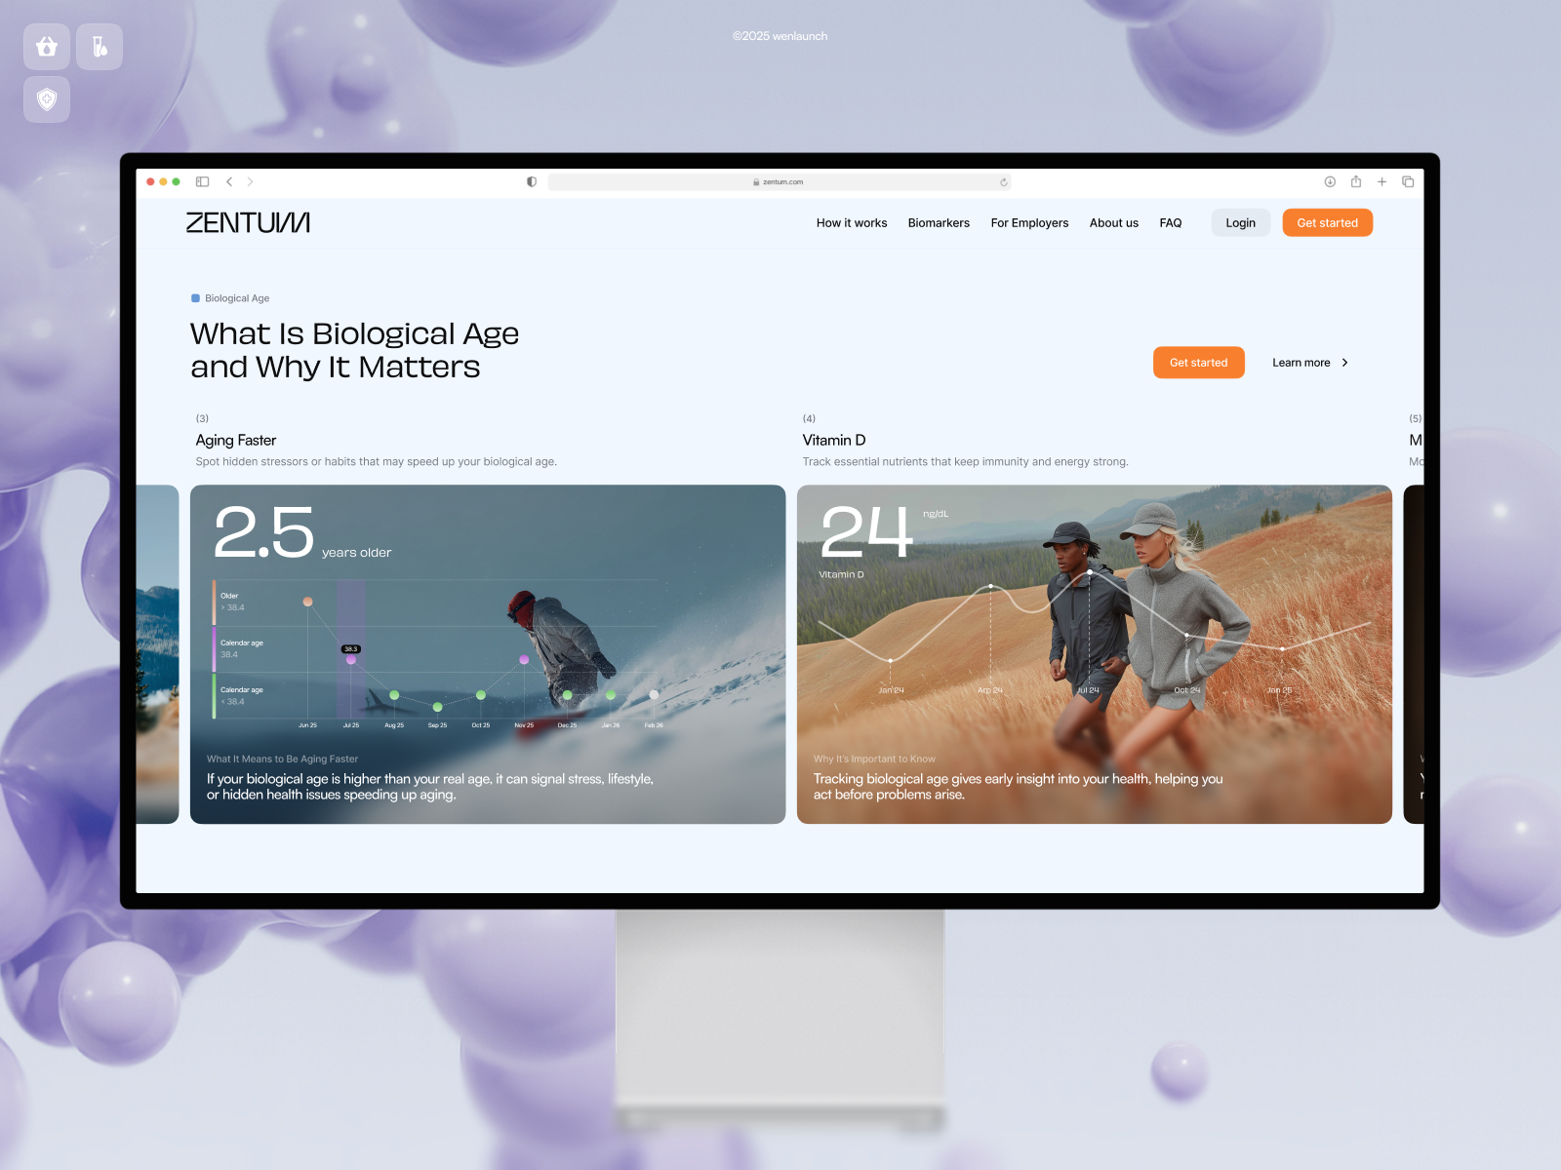The width and height of the screenshot is (1561, 1170).
Task: Go back with browser back arrow
Action: 229,181
